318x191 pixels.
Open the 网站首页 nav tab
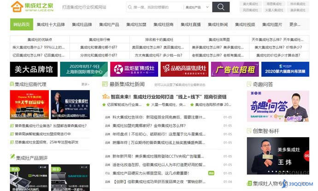[22, 24]
